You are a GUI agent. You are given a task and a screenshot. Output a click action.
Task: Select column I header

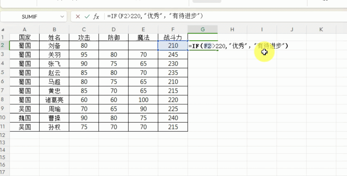(262, 30)
